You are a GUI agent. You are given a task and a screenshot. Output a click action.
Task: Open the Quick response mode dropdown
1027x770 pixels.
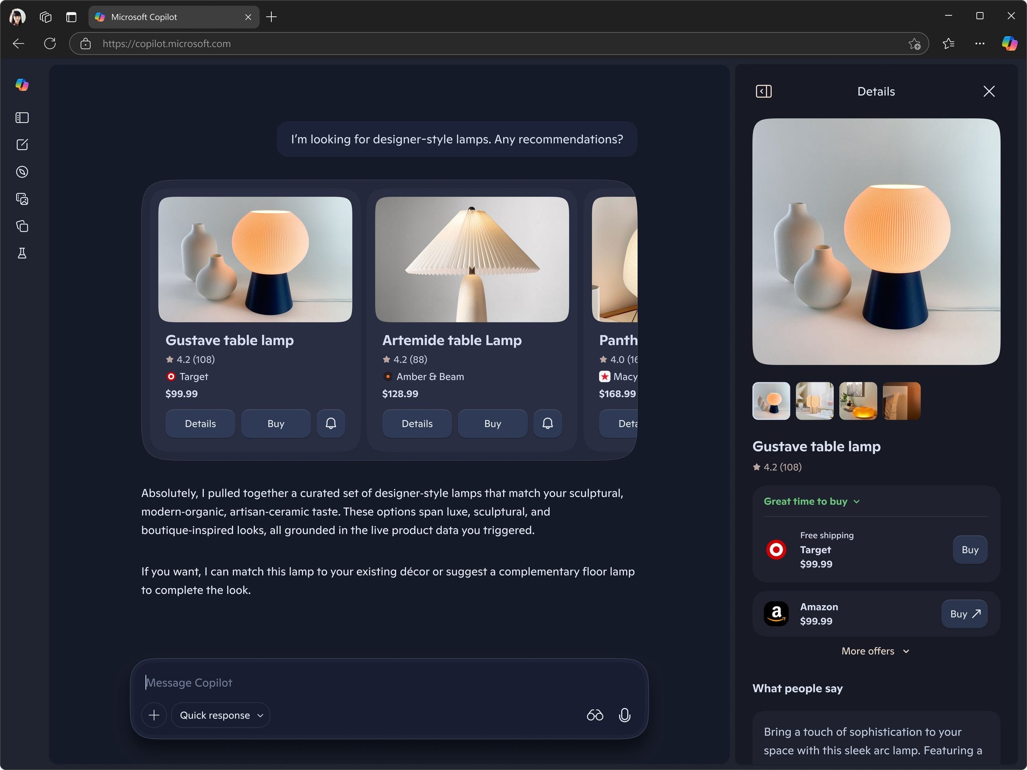220,715
